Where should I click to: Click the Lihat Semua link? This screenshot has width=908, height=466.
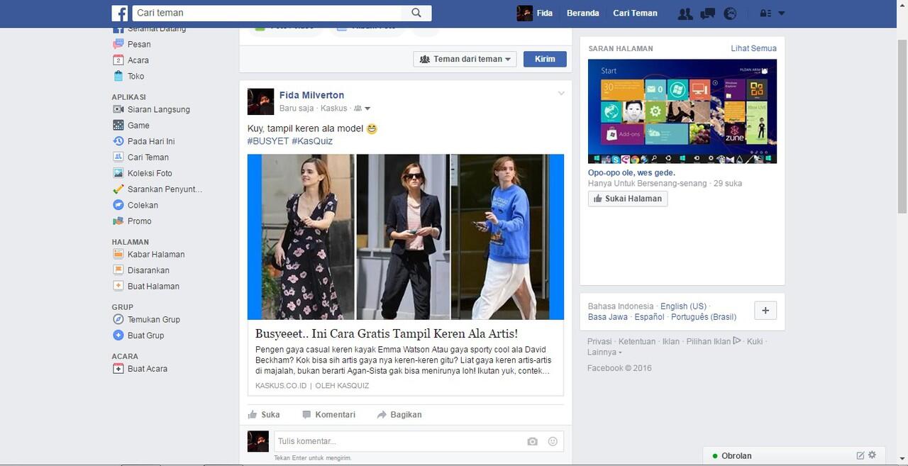pos(753,48)
